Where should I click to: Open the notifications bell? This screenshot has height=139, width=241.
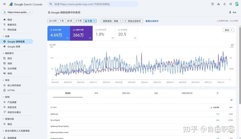point(225,4)
